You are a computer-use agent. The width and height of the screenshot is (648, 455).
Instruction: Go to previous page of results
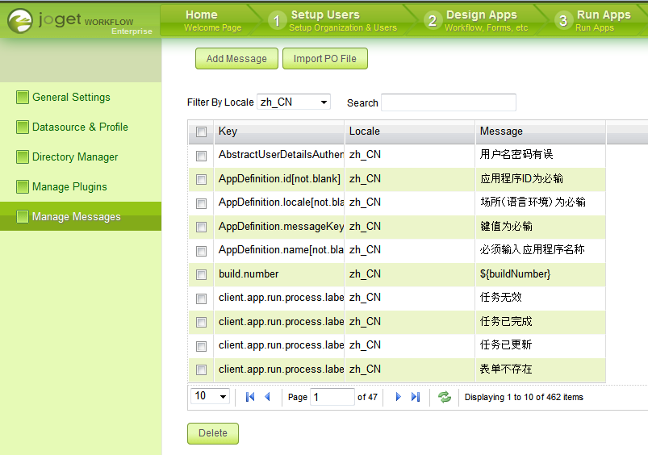267,397
